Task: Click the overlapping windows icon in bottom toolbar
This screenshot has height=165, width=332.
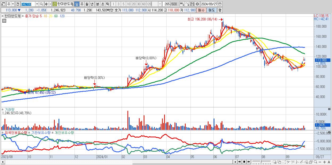Action: click(x=279, y=162)
